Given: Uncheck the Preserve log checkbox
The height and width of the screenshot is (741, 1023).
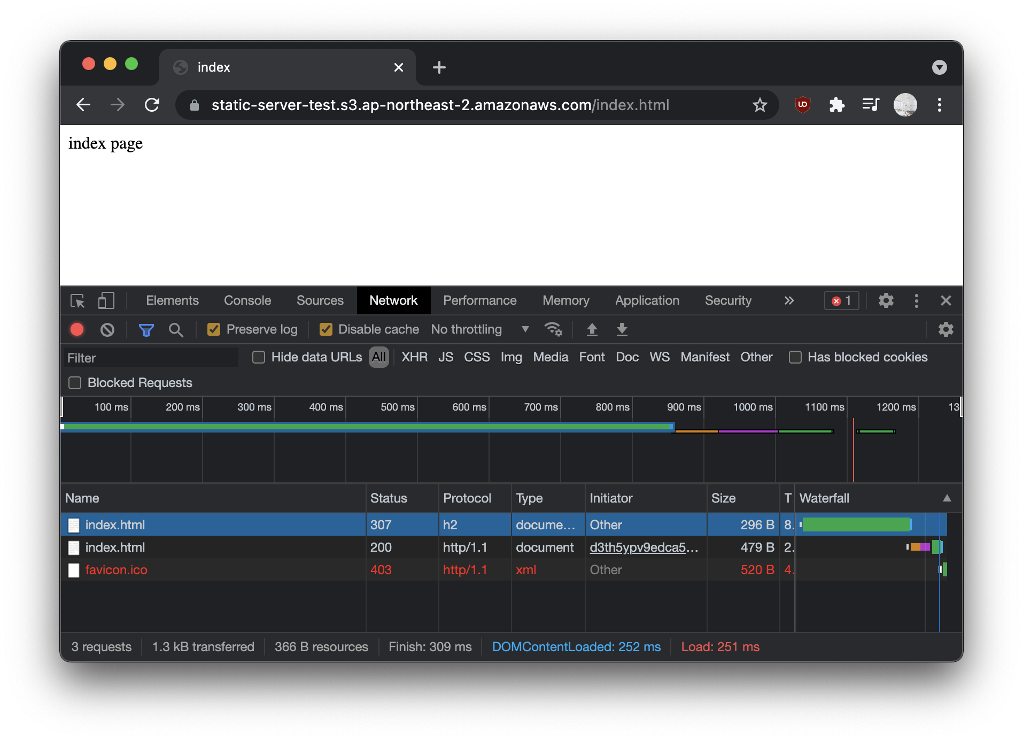Looking at the screenshot, I should click(x=214, y=329).
